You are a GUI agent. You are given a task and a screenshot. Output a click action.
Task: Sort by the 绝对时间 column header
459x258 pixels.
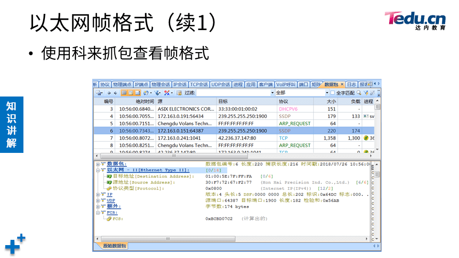point(135,101)
